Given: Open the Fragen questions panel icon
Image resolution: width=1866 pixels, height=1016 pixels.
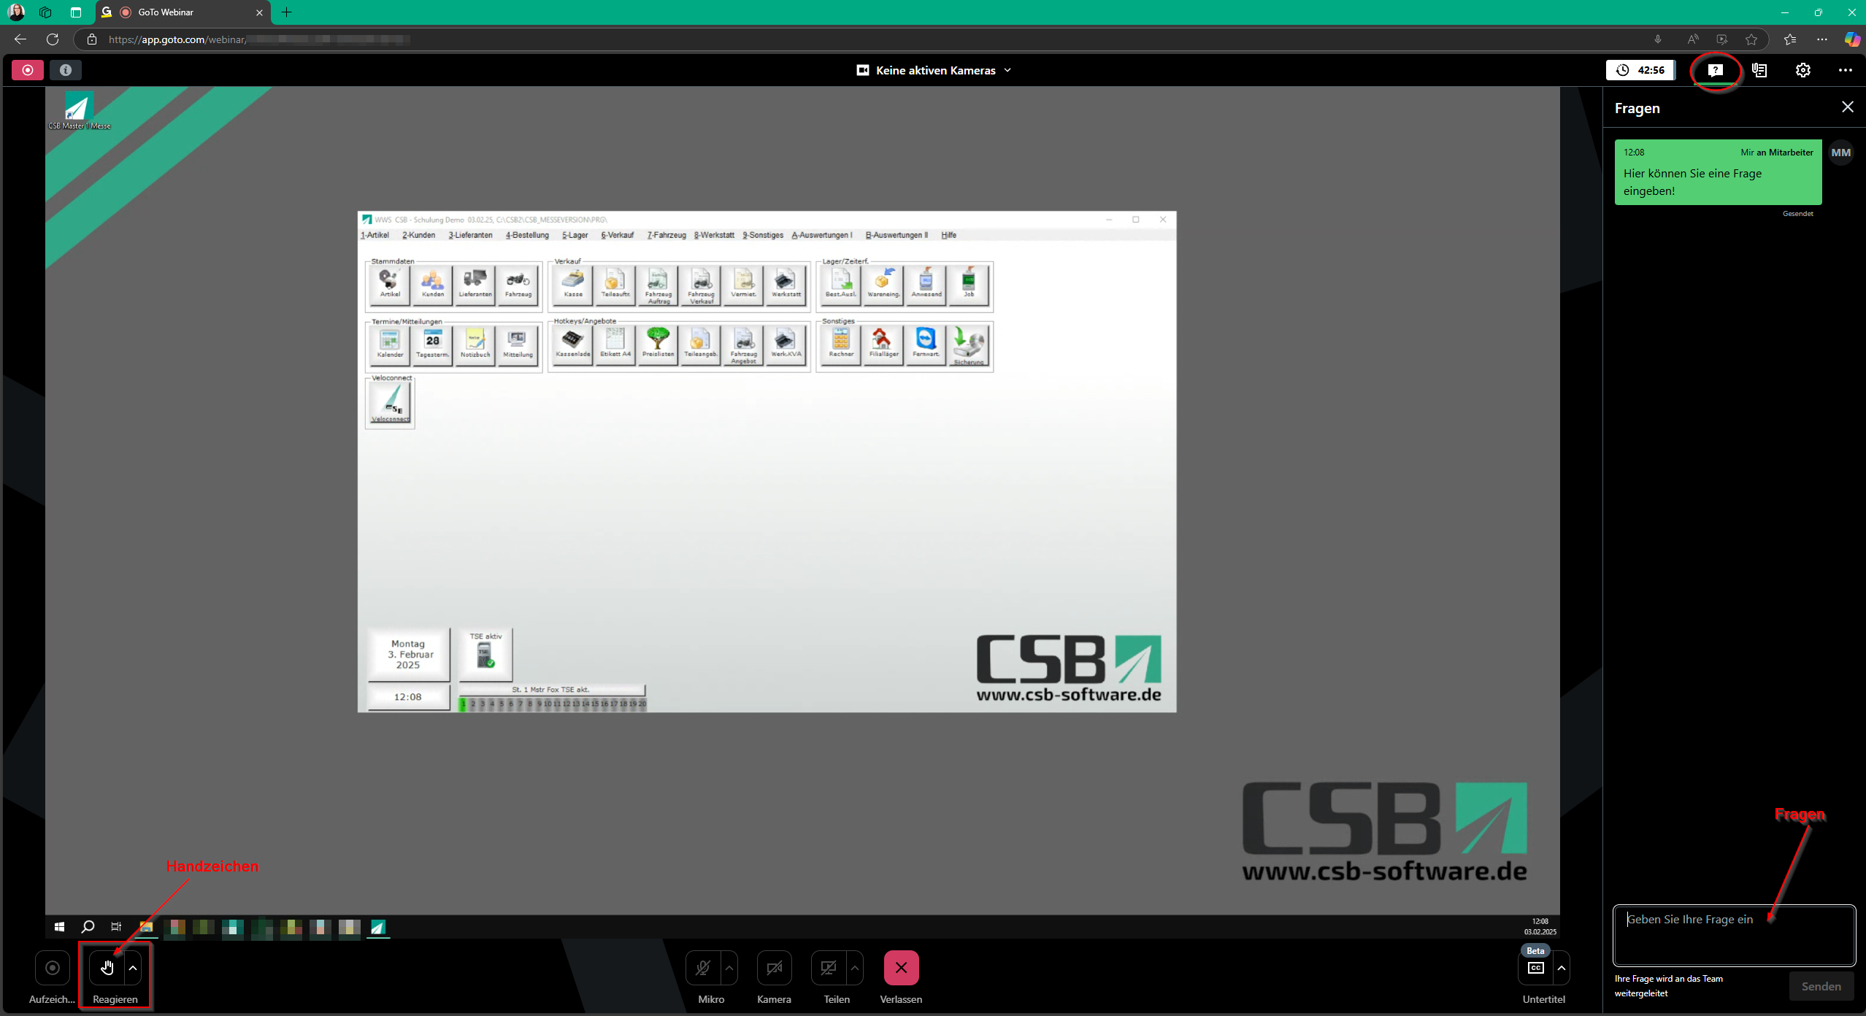Looking at the screenshot, I should pos(1716,70).
